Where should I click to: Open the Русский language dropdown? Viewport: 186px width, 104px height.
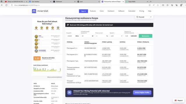pos(144,17)
